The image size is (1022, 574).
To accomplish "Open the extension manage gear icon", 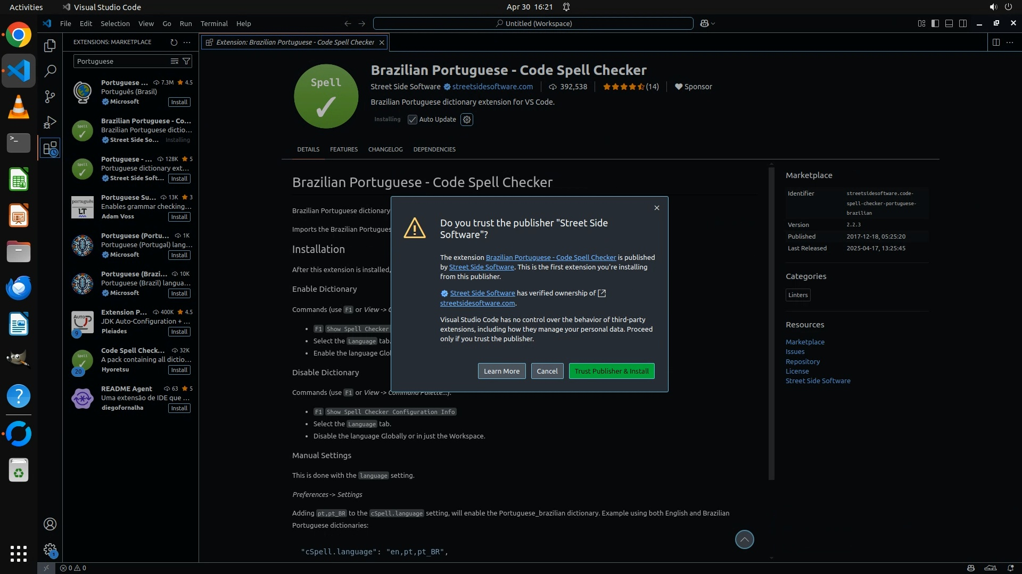I will click(467, 120).
